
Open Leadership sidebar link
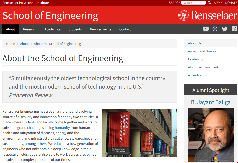click(x=196, y=59)
